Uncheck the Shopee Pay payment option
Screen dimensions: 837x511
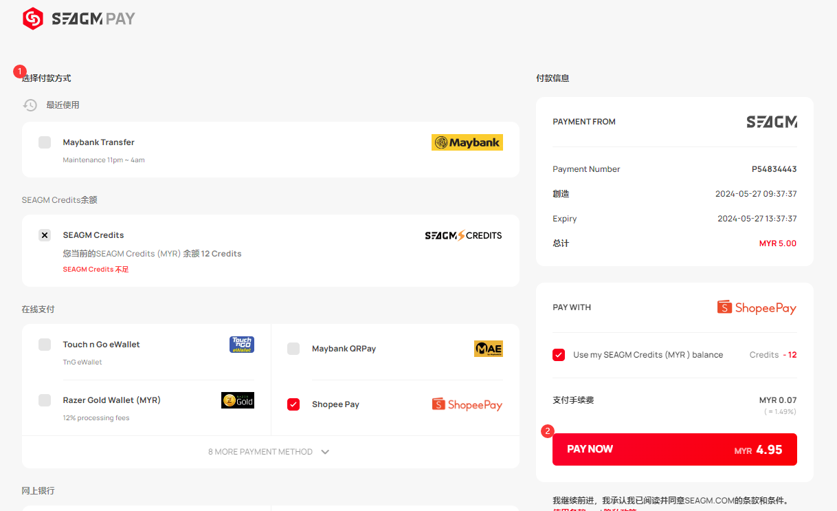click(x=293, y=404)
